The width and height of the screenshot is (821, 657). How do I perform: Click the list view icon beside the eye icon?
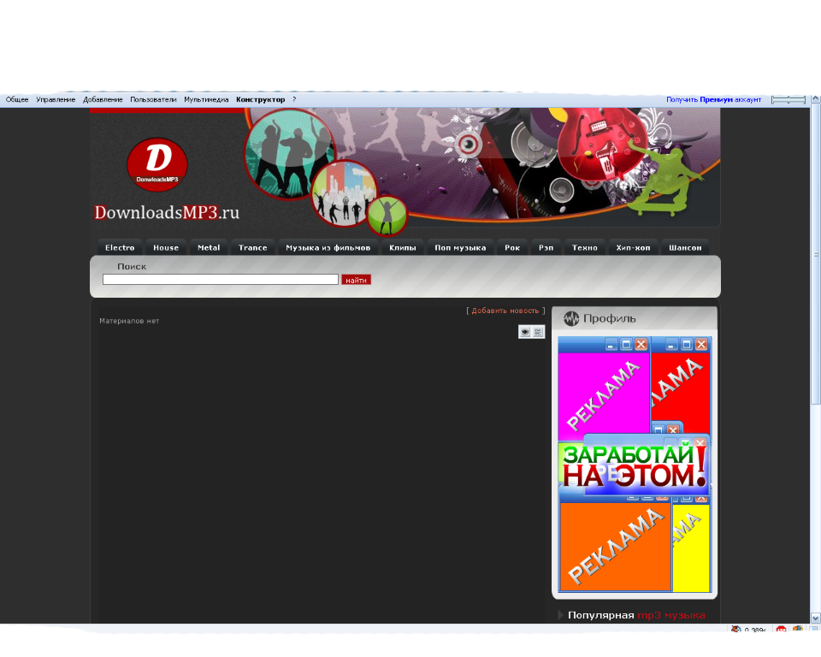pos(538,332)
